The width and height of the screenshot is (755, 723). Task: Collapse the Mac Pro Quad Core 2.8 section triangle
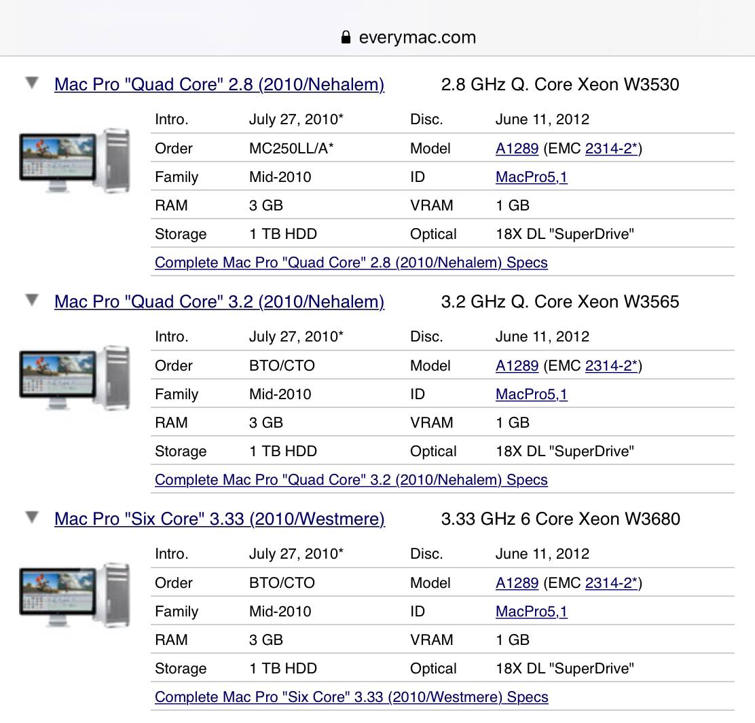tap(33, 83)
